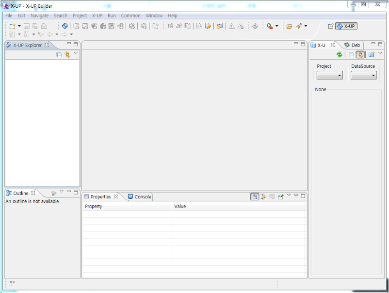Click the open folder toolbar icon

289,26
